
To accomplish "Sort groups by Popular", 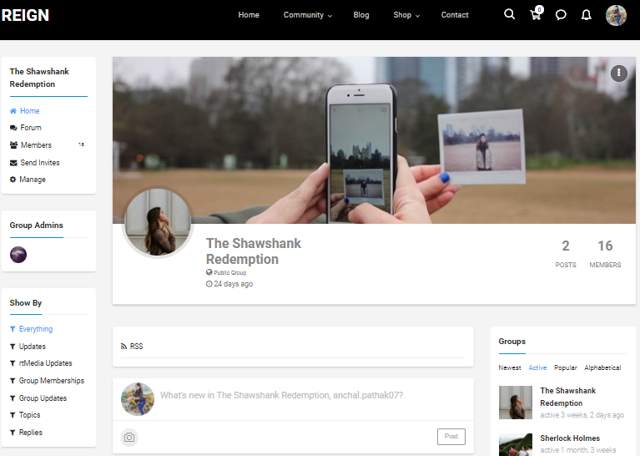I will pos(565,367).
